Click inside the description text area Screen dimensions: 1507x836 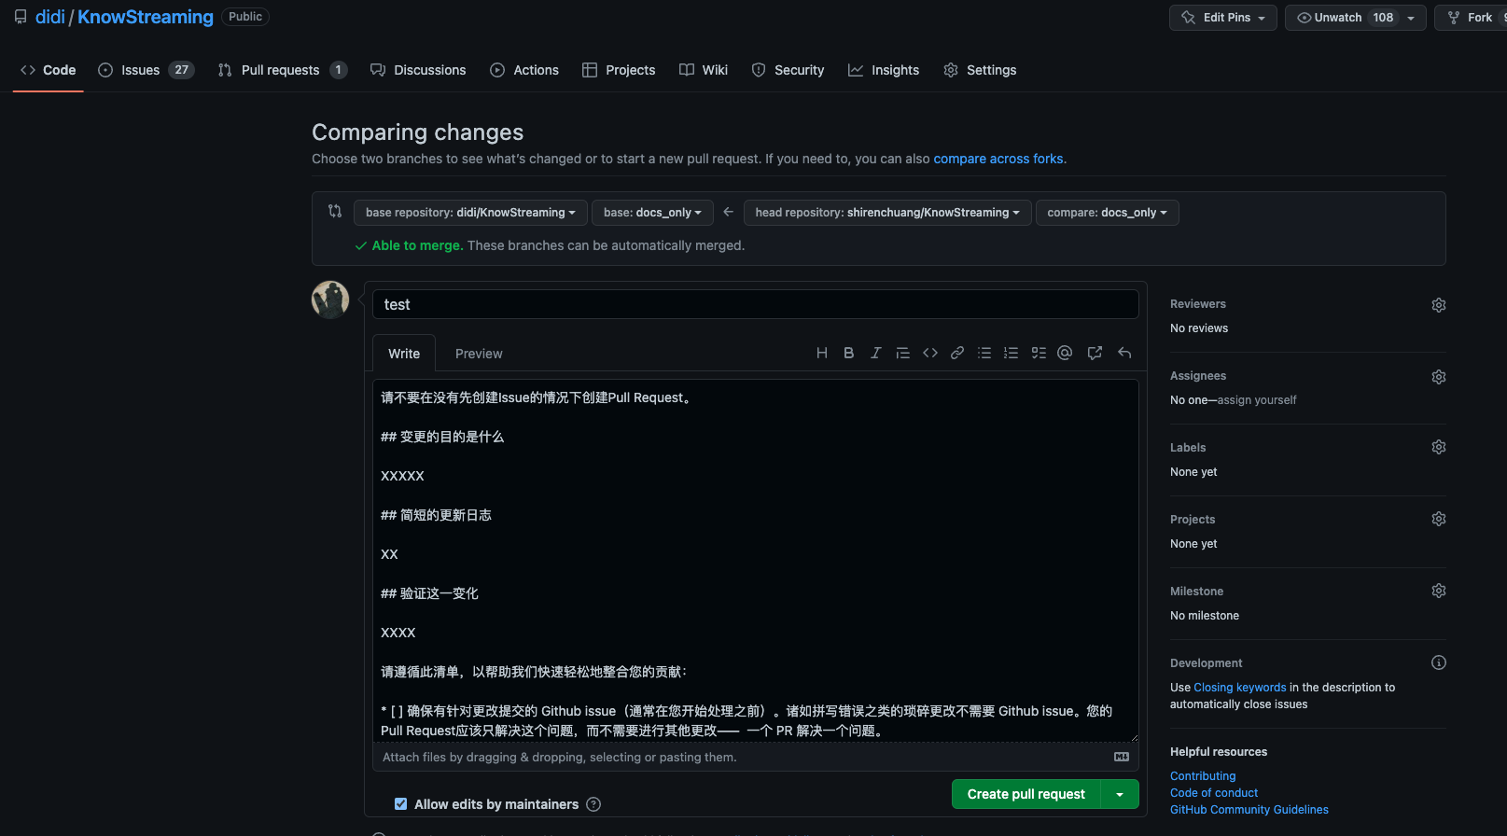coord(756,561)
